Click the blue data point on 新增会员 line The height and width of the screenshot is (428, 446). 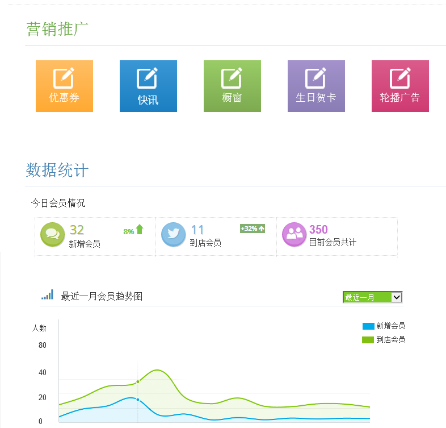point(138,400)
